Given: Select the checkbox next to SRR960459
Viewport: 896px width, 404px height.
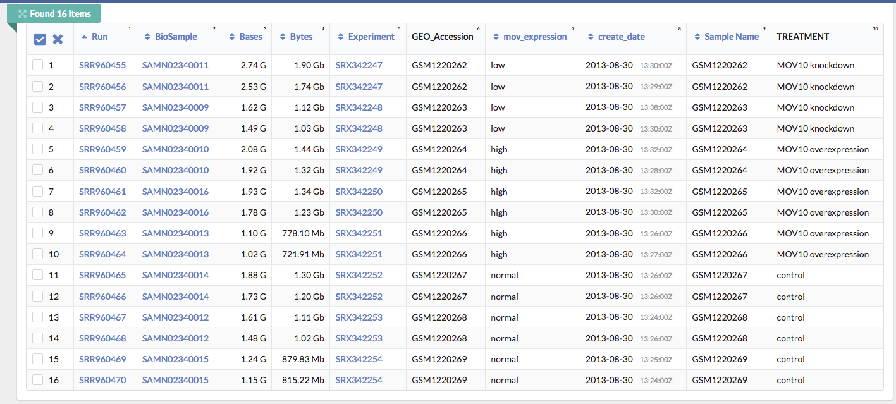Looking at the screenshot, I should click(37, 149).
